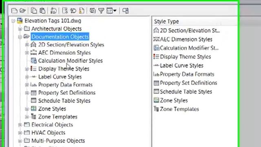The width and height of the screenshot is (261, 147).
Task: Select Property Set Definitions in the tree
Action: (67, 93)
